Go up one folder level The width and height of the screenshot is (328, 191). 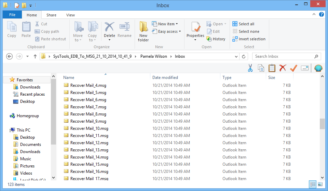click(35, 56)
